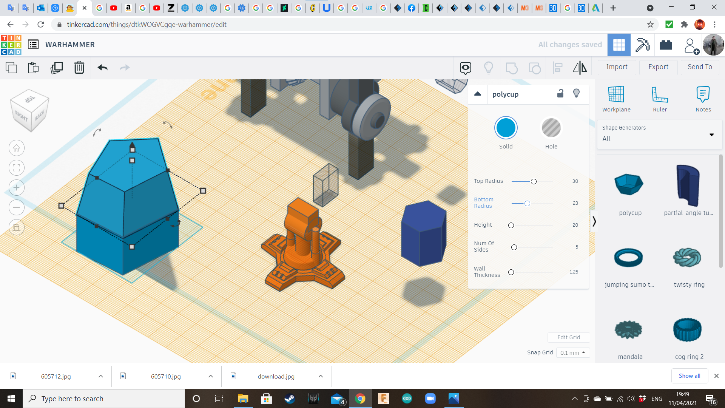The height and width of the screenshot is (408, 725).
Task: Set shape to Hole
Action: pos(551,128)
